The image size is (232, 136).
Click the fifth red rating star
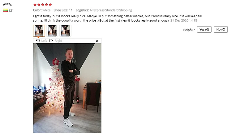click(x=50, y=5)
